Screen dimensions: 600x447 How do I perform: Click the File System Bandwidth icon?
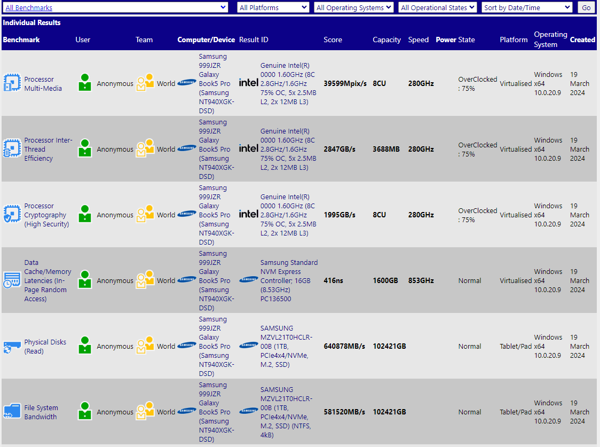pyautogui.click(x=12, y=412)
